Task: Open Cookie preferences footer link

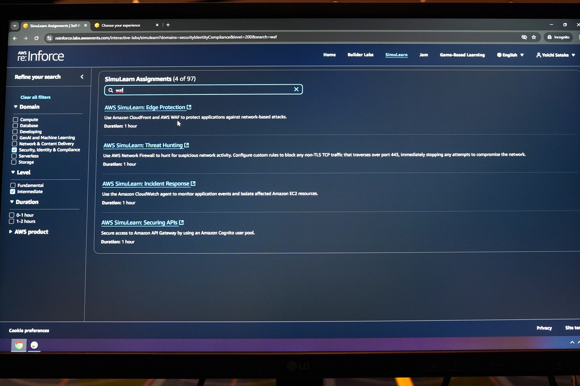Action: pyautogui.click(x=29, y=331)
